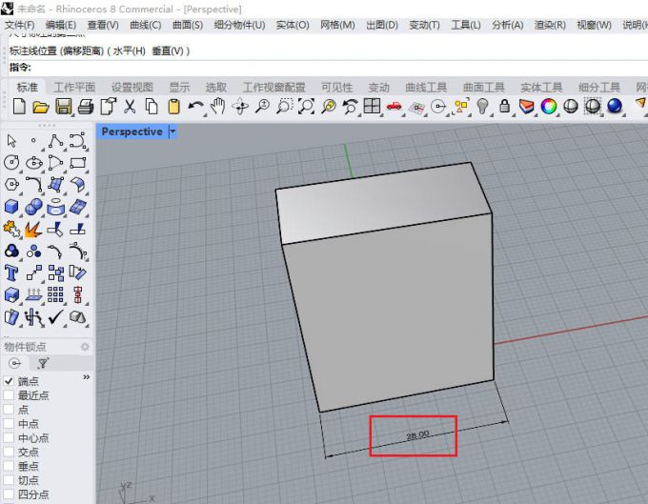Click the Cut scissors icon
Viewport: 648px width, 504px height.
click(130, 107)
